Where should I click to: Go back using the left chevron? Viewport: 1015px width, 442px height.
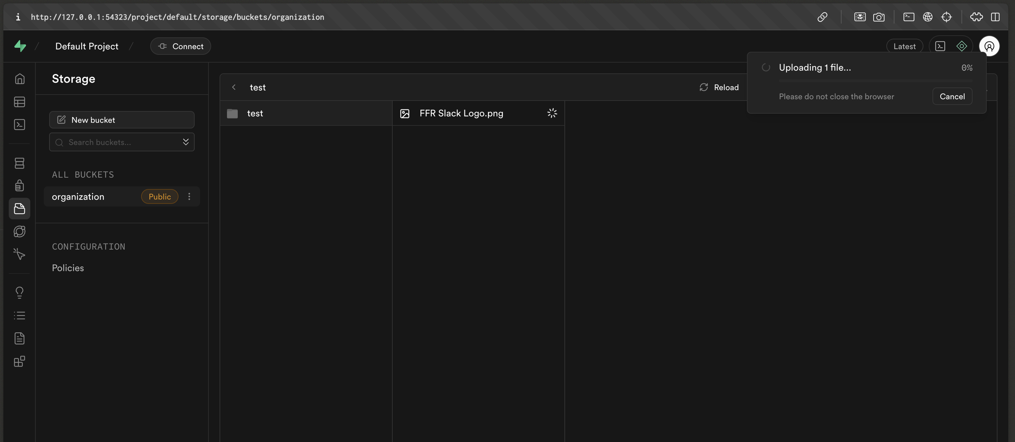pos(234,87)
